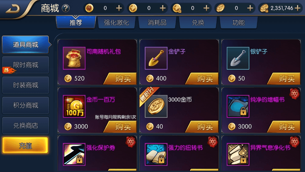Screen dimensions: 305x172
Task: Select the 司南随机礼包 gift bag icon
Action: click(74, 58)
